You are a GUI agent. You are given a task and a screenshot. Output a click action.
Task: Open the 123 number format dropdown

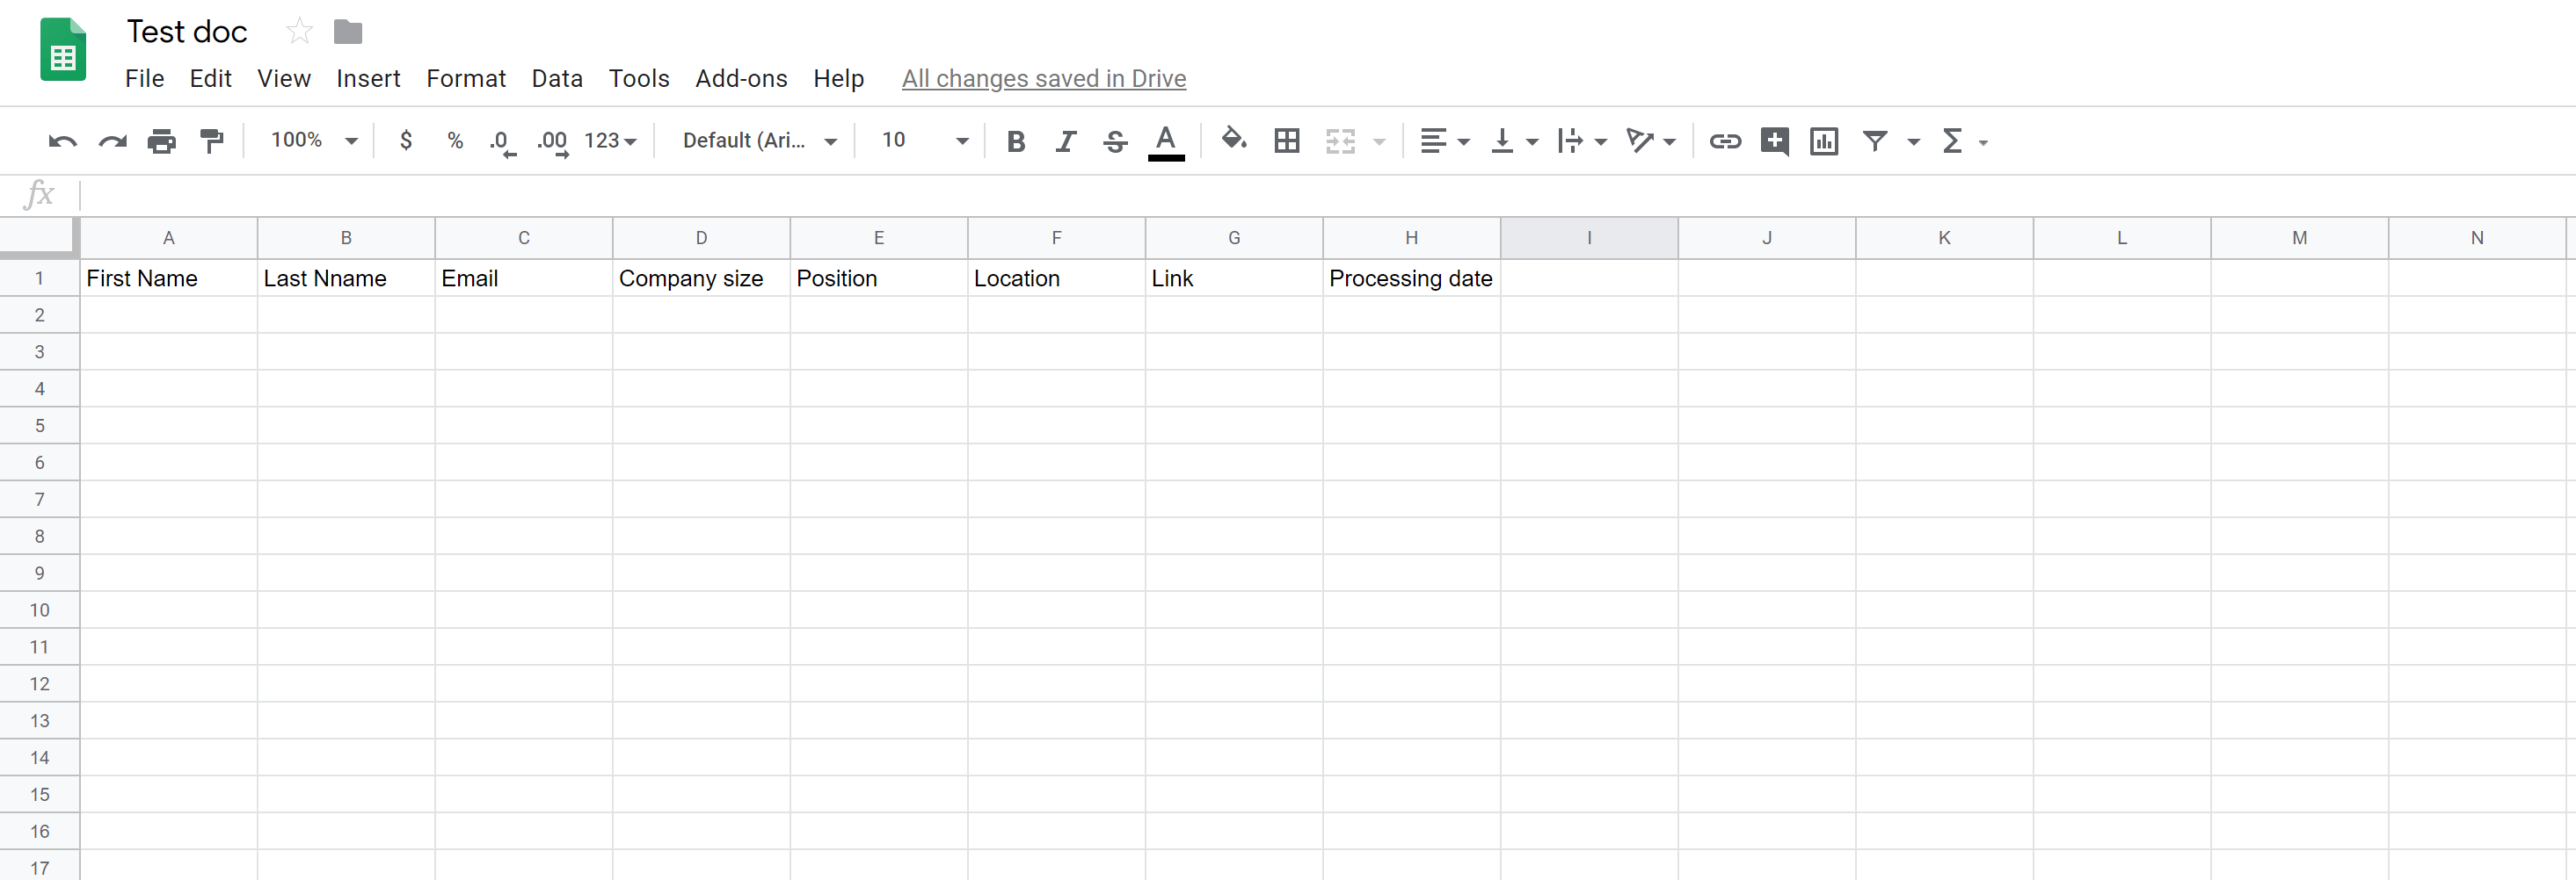click(x=610, y=141)
